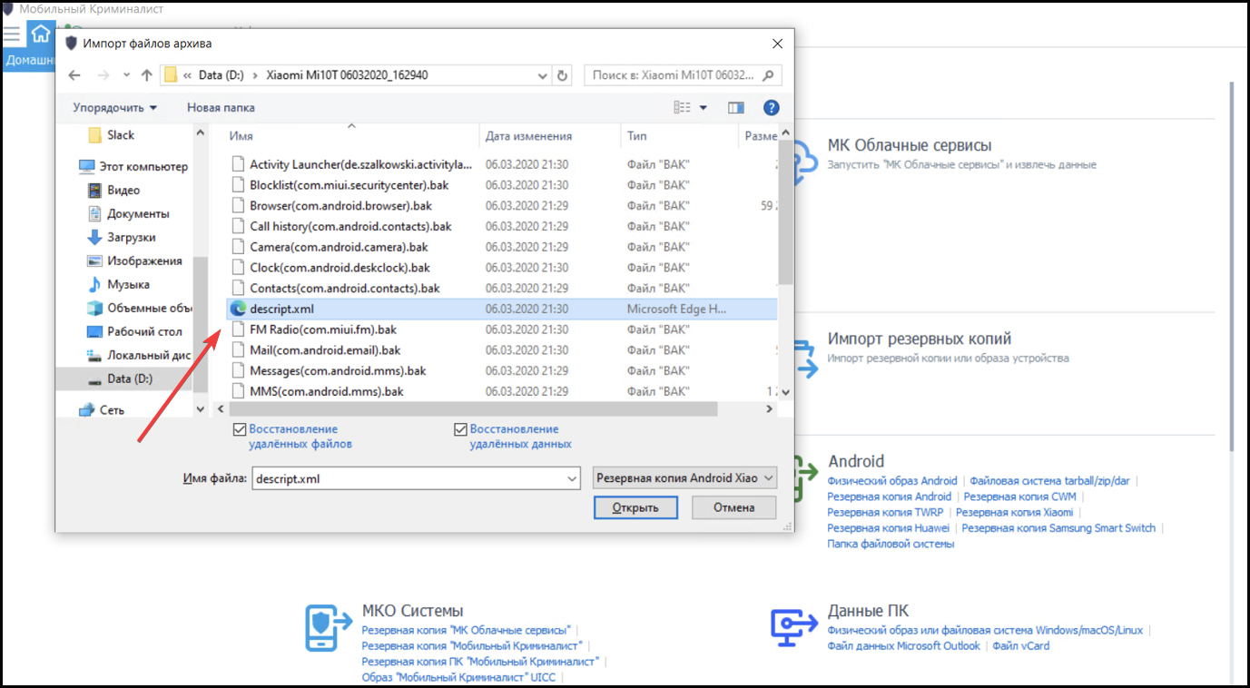Open the Home icon in Mobile Criminalist
Image resolution: width=1250 pixels, height=688 pixels.
pyautogui.click(x=40, y=34)
